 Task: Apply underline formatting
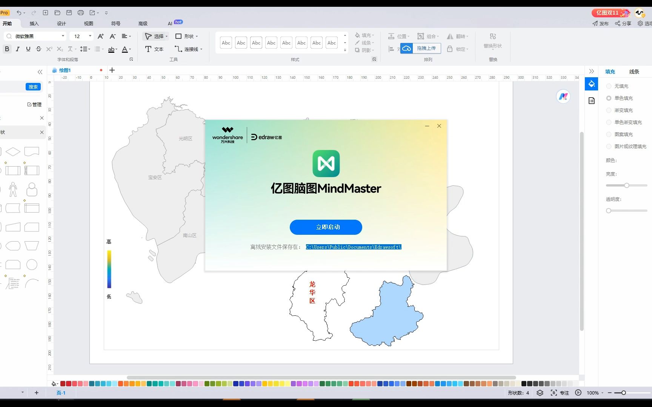coord(28,49)
